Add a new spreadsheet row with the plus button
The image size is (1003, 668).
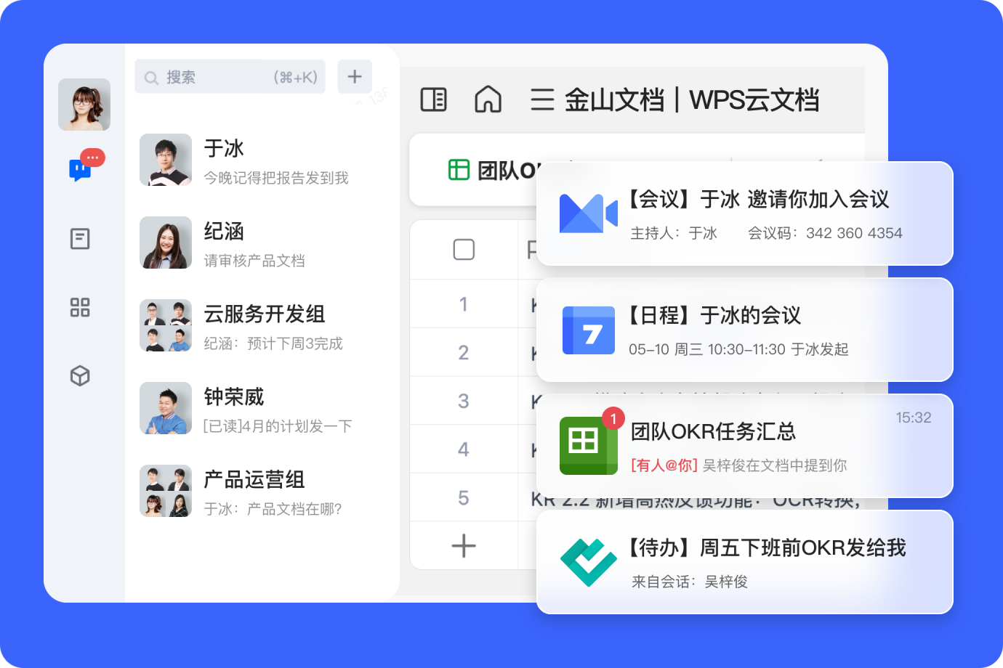[x=463, y=545]
